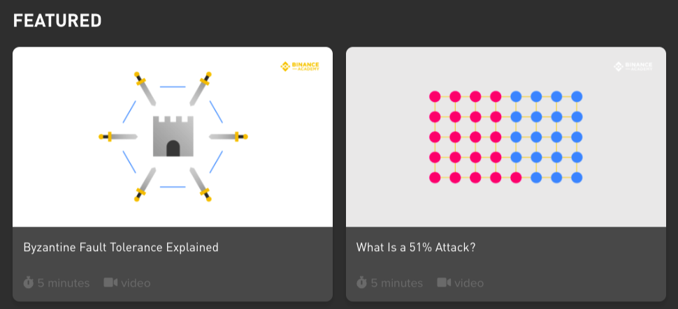Click the top-right blue dot in the grid
The image size is (678, 309).
click(577, 97)
